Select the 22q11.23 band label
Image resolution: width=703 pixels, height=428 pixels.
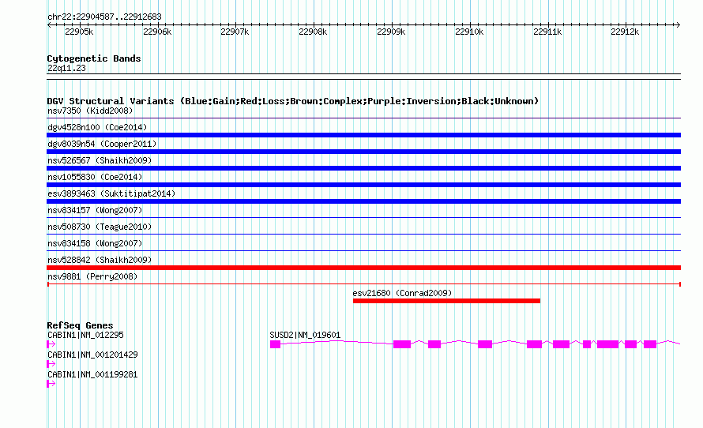pyautogui.click(x=66, y=68)
